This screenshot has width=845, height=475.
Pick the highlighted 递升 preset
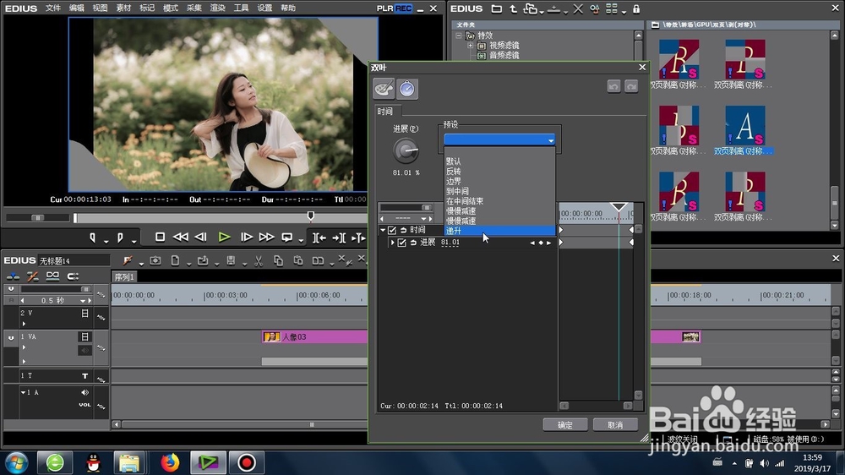point(499,230)
